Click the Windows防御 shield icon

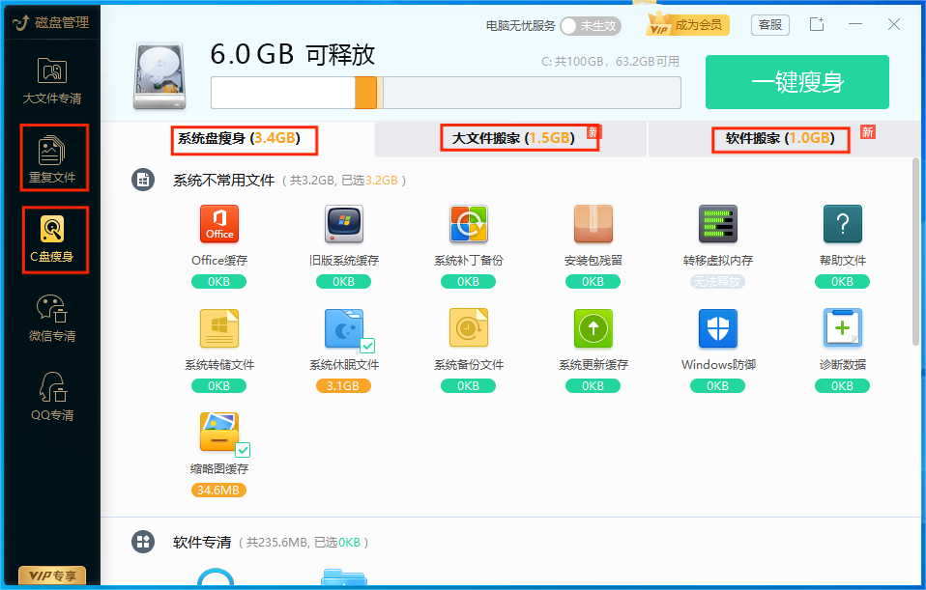click(x=717, y=328)
